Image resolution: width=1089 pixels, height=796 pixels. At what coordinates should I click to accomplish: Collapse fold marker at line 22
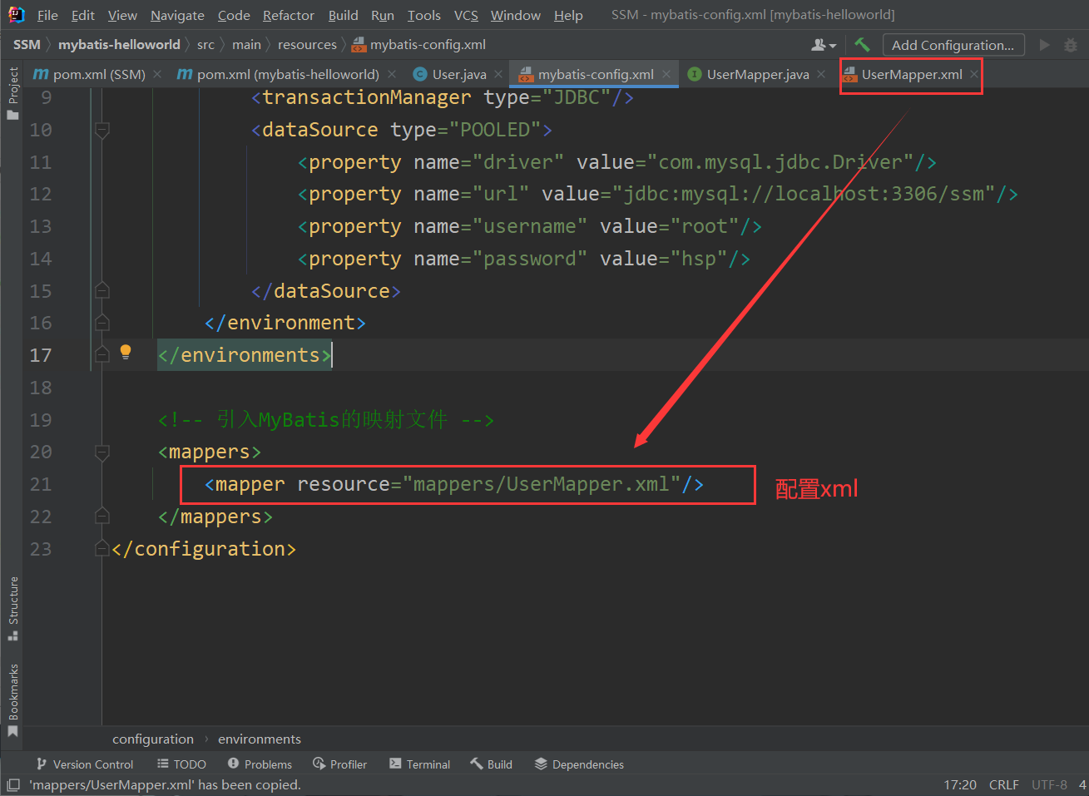click(102, 517)
